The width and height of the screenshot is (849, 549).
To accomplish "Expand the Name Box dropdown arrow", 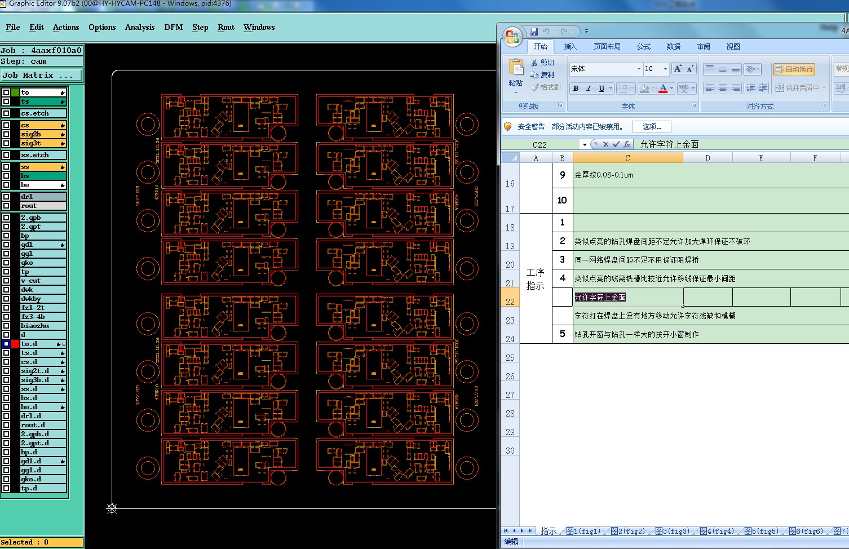I will point(585,145).
